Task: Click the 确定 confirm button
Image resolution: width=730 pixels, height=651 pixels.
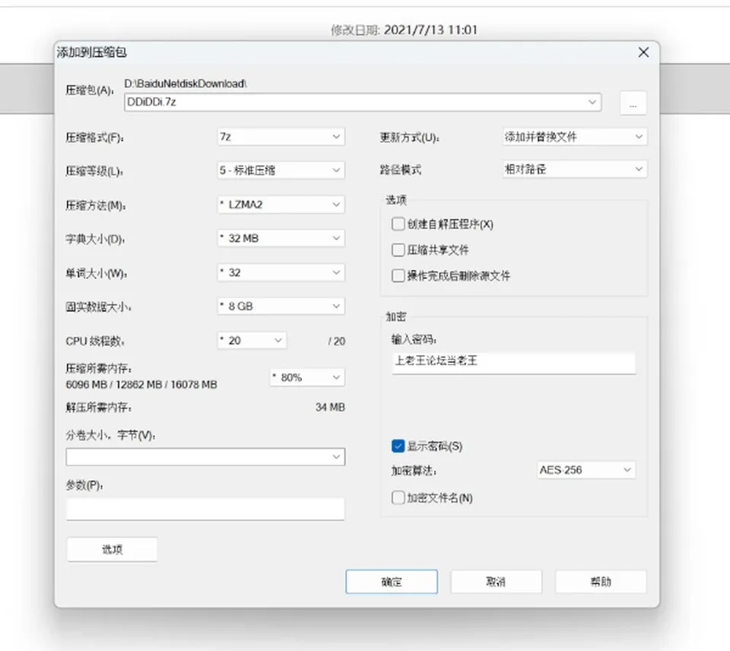Action: (x=392, y=582)
